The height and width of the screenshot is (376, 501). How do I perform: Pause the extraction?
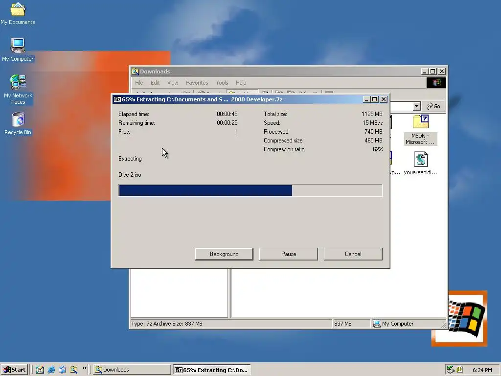289,254
